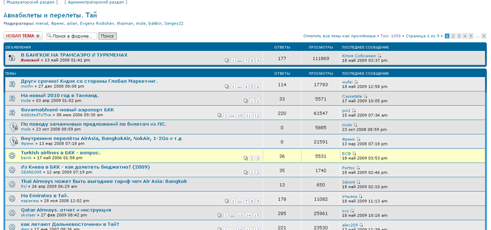Click sticky icon of Suvarnabhumi topic

(12, 113)
